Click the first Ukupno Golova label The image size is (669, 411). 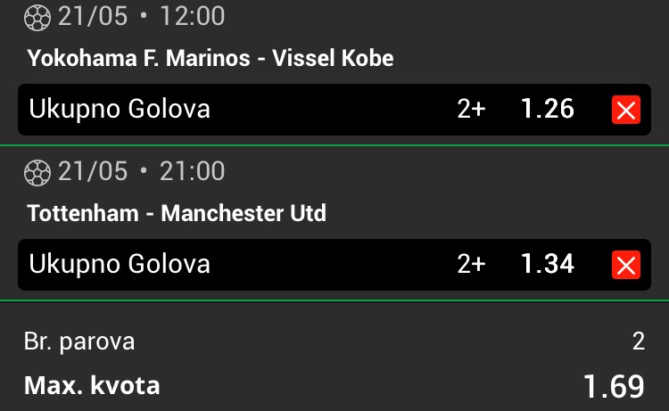coord(120,109)
